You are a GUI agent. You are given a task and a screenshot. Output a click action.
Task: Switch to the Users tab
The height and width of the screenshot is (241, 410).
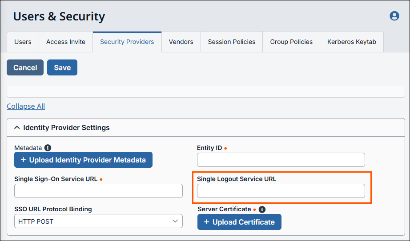23,42
